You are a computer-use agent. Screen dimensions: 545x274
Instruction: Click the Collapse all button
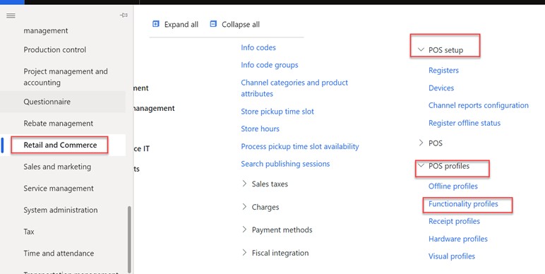click(235, 24)
